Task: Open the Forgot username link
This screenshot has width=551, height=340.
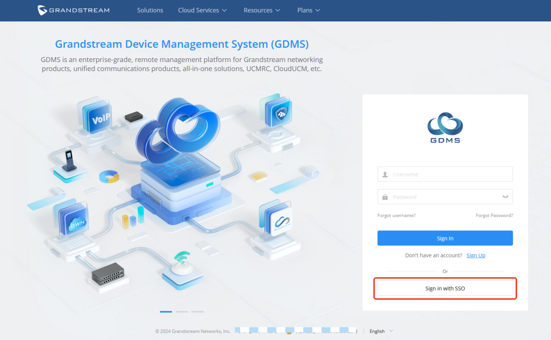Action: click(396, 215)
